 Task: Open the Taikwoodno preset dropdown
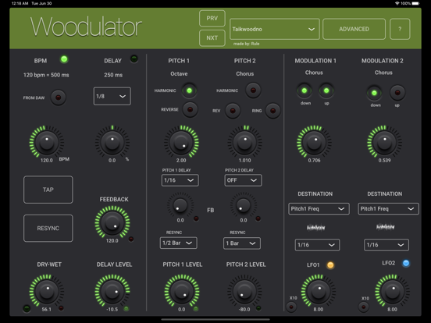[275, 29]
